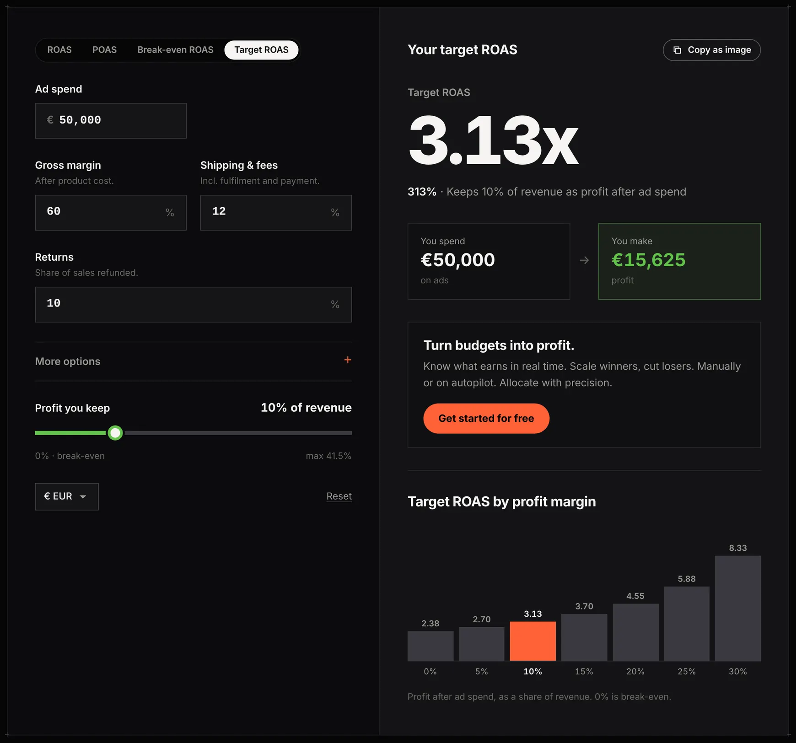Click the 15% bar labeled 3.70

click(584, 637)
